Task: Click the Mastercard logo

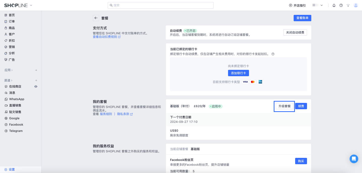Action: (x=253, y=82)
